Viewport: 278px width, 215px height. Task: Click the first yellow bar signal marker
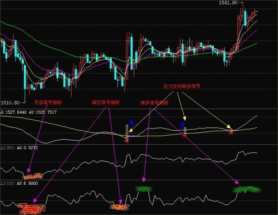tap(128, 131)
